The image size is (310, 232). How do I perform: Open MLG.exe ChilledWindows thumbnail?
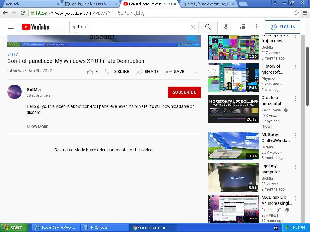click(234, 146)
